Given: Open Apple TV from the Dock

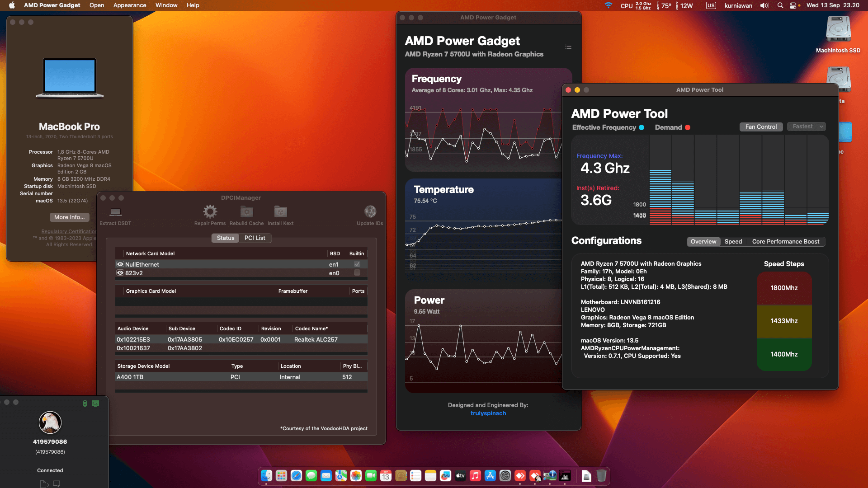Looking at the screenshot, I should coord(460,476).
